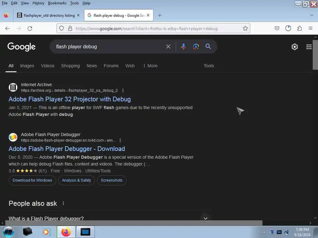Screen dimensions: 318x238
Task: Switch to Forums results
Action: pos(111,66)
